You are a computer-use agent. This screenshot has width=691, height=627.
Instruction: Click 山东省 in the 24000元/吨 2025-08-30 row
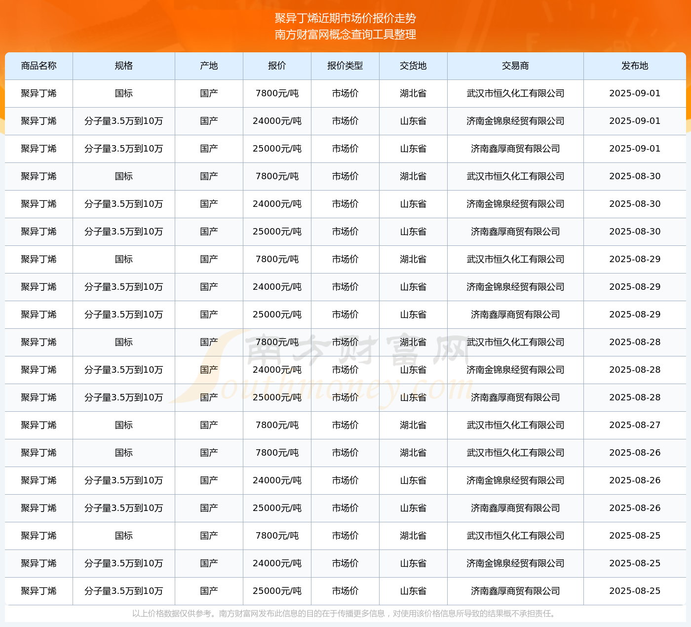[x=413, y=204]
